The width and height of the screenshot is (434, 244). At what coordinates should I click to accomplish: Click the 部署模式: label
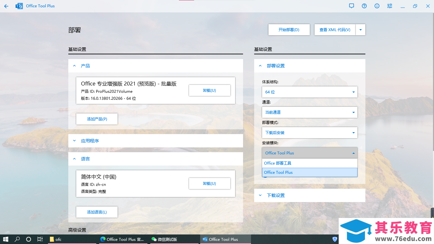(270, 123)
